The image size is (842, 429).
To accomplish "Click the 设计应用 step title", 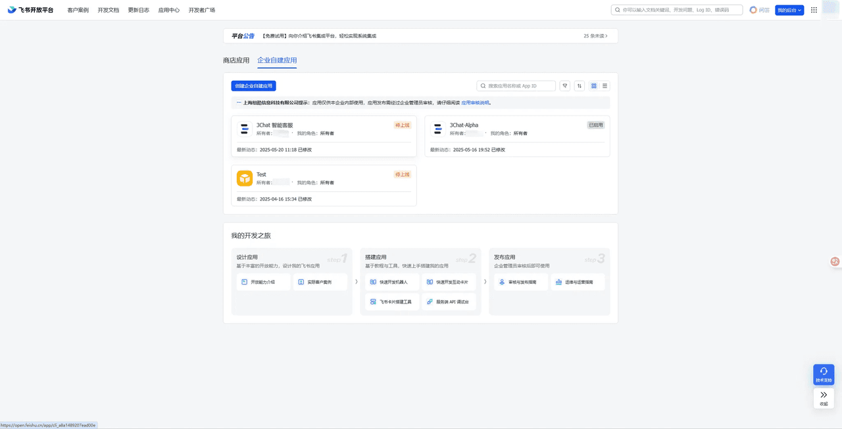I will click(247, 258).
